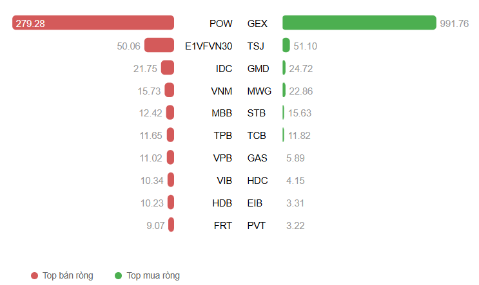
Task: Click the TPB ticker label
Action: [222, 136]
